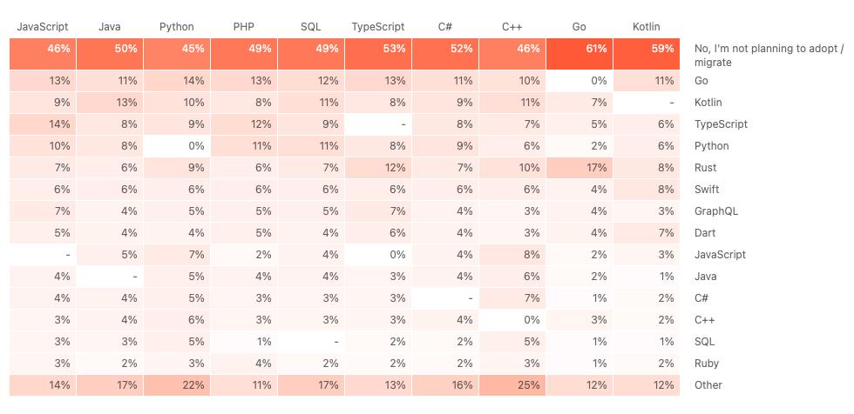Click the 25% cell in the Other row
Screen dimensions: 854x414
tap(512, 385)
